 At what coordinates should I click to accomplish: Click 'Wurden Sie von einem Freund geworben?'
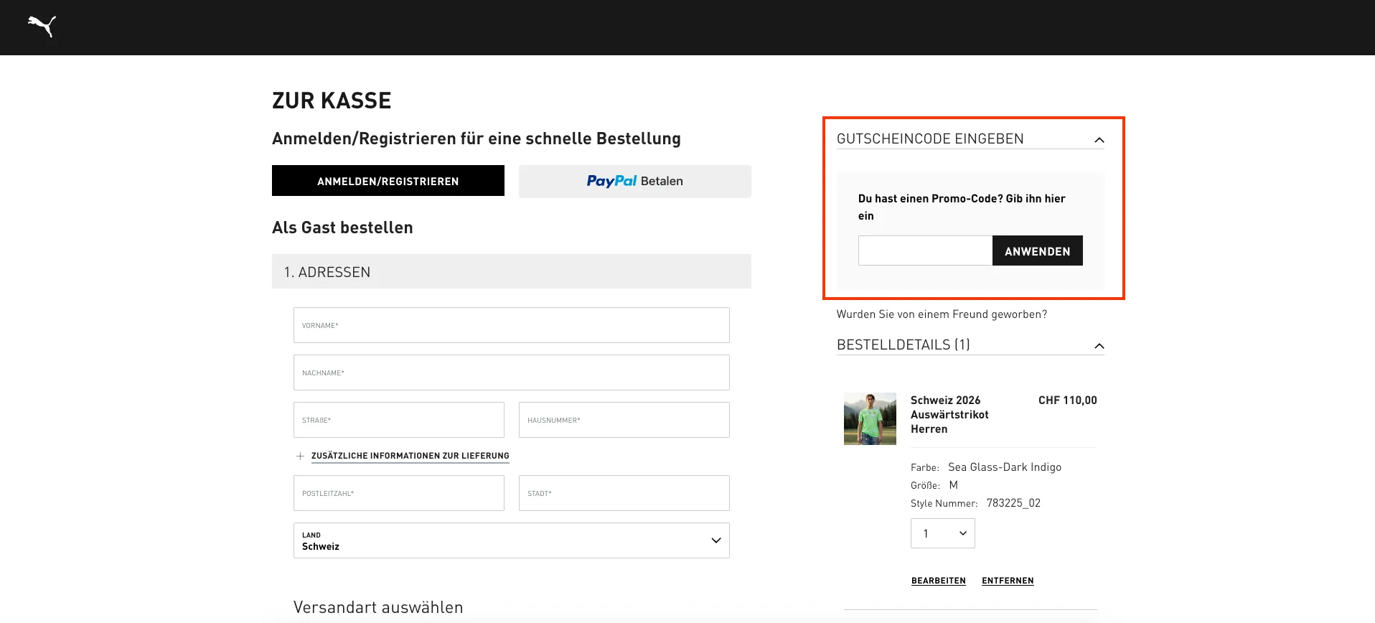coord(942,314)
